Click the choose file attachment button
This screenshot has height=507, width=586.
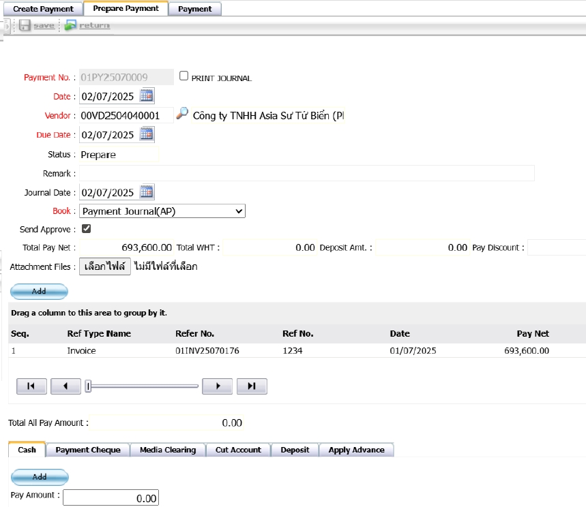(x=105, y=266)
